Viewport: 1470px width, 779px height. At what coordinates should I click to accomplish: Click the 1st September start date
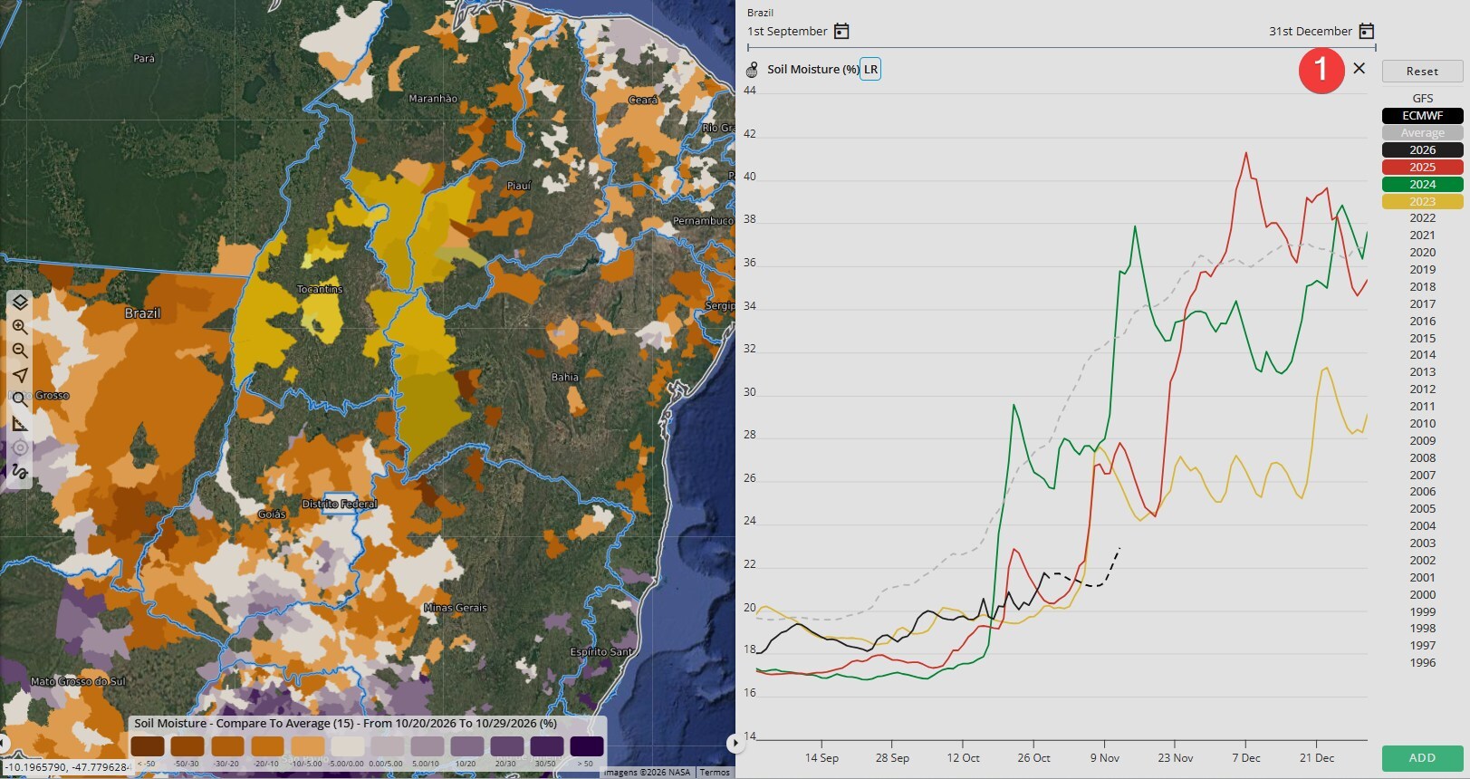point(787,31)
